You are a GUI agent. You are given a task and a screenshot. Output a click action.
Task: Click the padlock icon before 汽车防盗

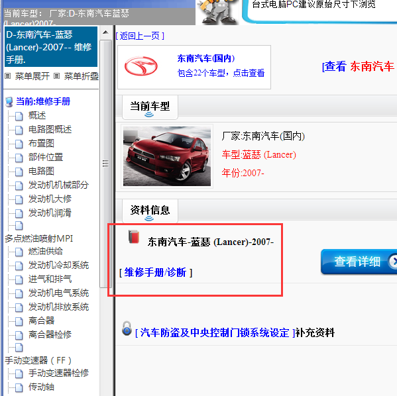[127, 328]
